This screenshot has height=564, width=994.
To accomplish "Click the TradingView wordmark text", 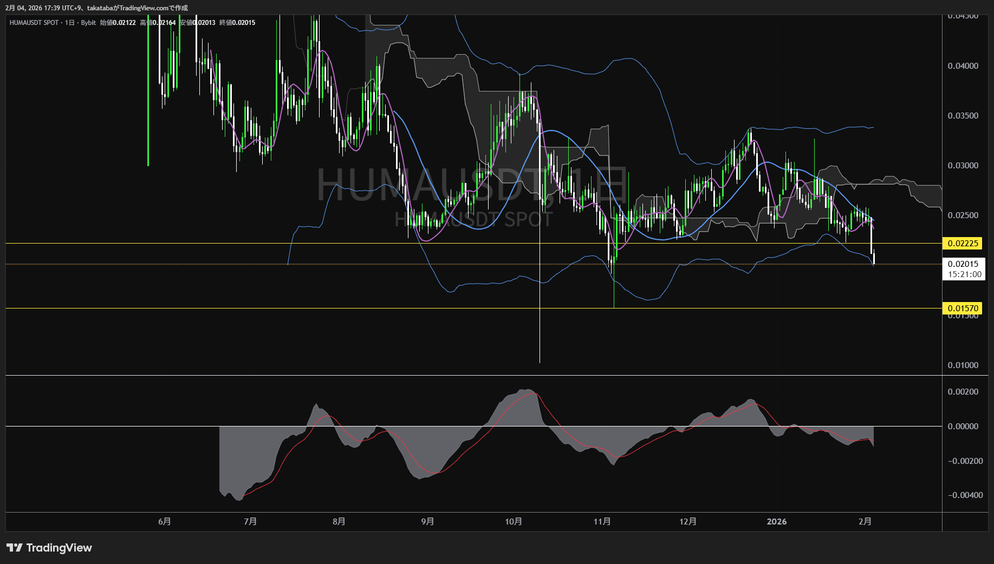I will 59,548.
